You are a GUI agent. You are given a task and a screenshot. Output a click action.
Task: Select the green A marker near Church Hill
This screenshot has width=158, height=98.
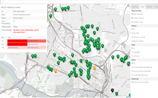(117, 94)
